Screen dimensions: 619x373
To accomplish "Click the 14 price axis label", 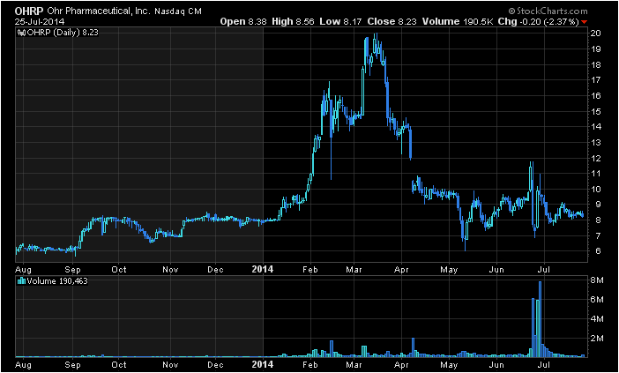I will [x=596, y=127].
